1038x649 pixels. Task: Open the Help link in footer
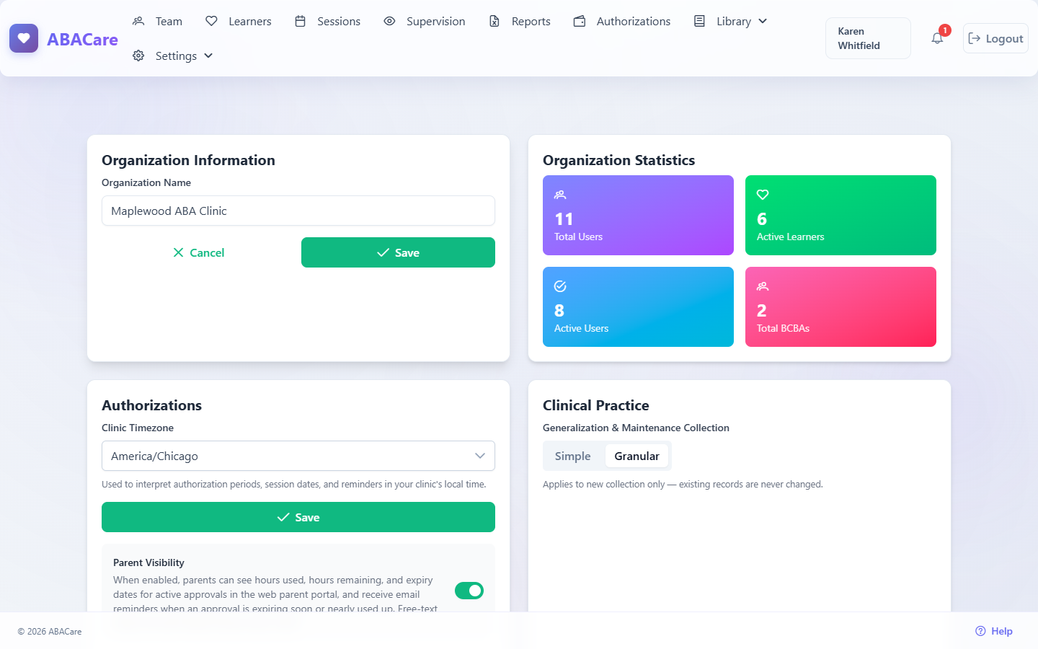[994, 631]
